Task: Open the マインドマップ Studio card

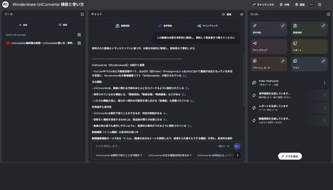Action: (269, 47)
